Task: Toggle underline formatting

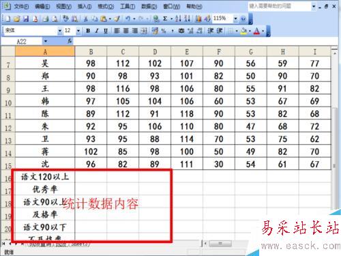Action: coord(106,31)
